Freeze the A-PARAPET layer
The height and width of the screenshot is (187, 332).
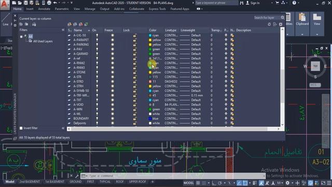[x=113, y=40]
